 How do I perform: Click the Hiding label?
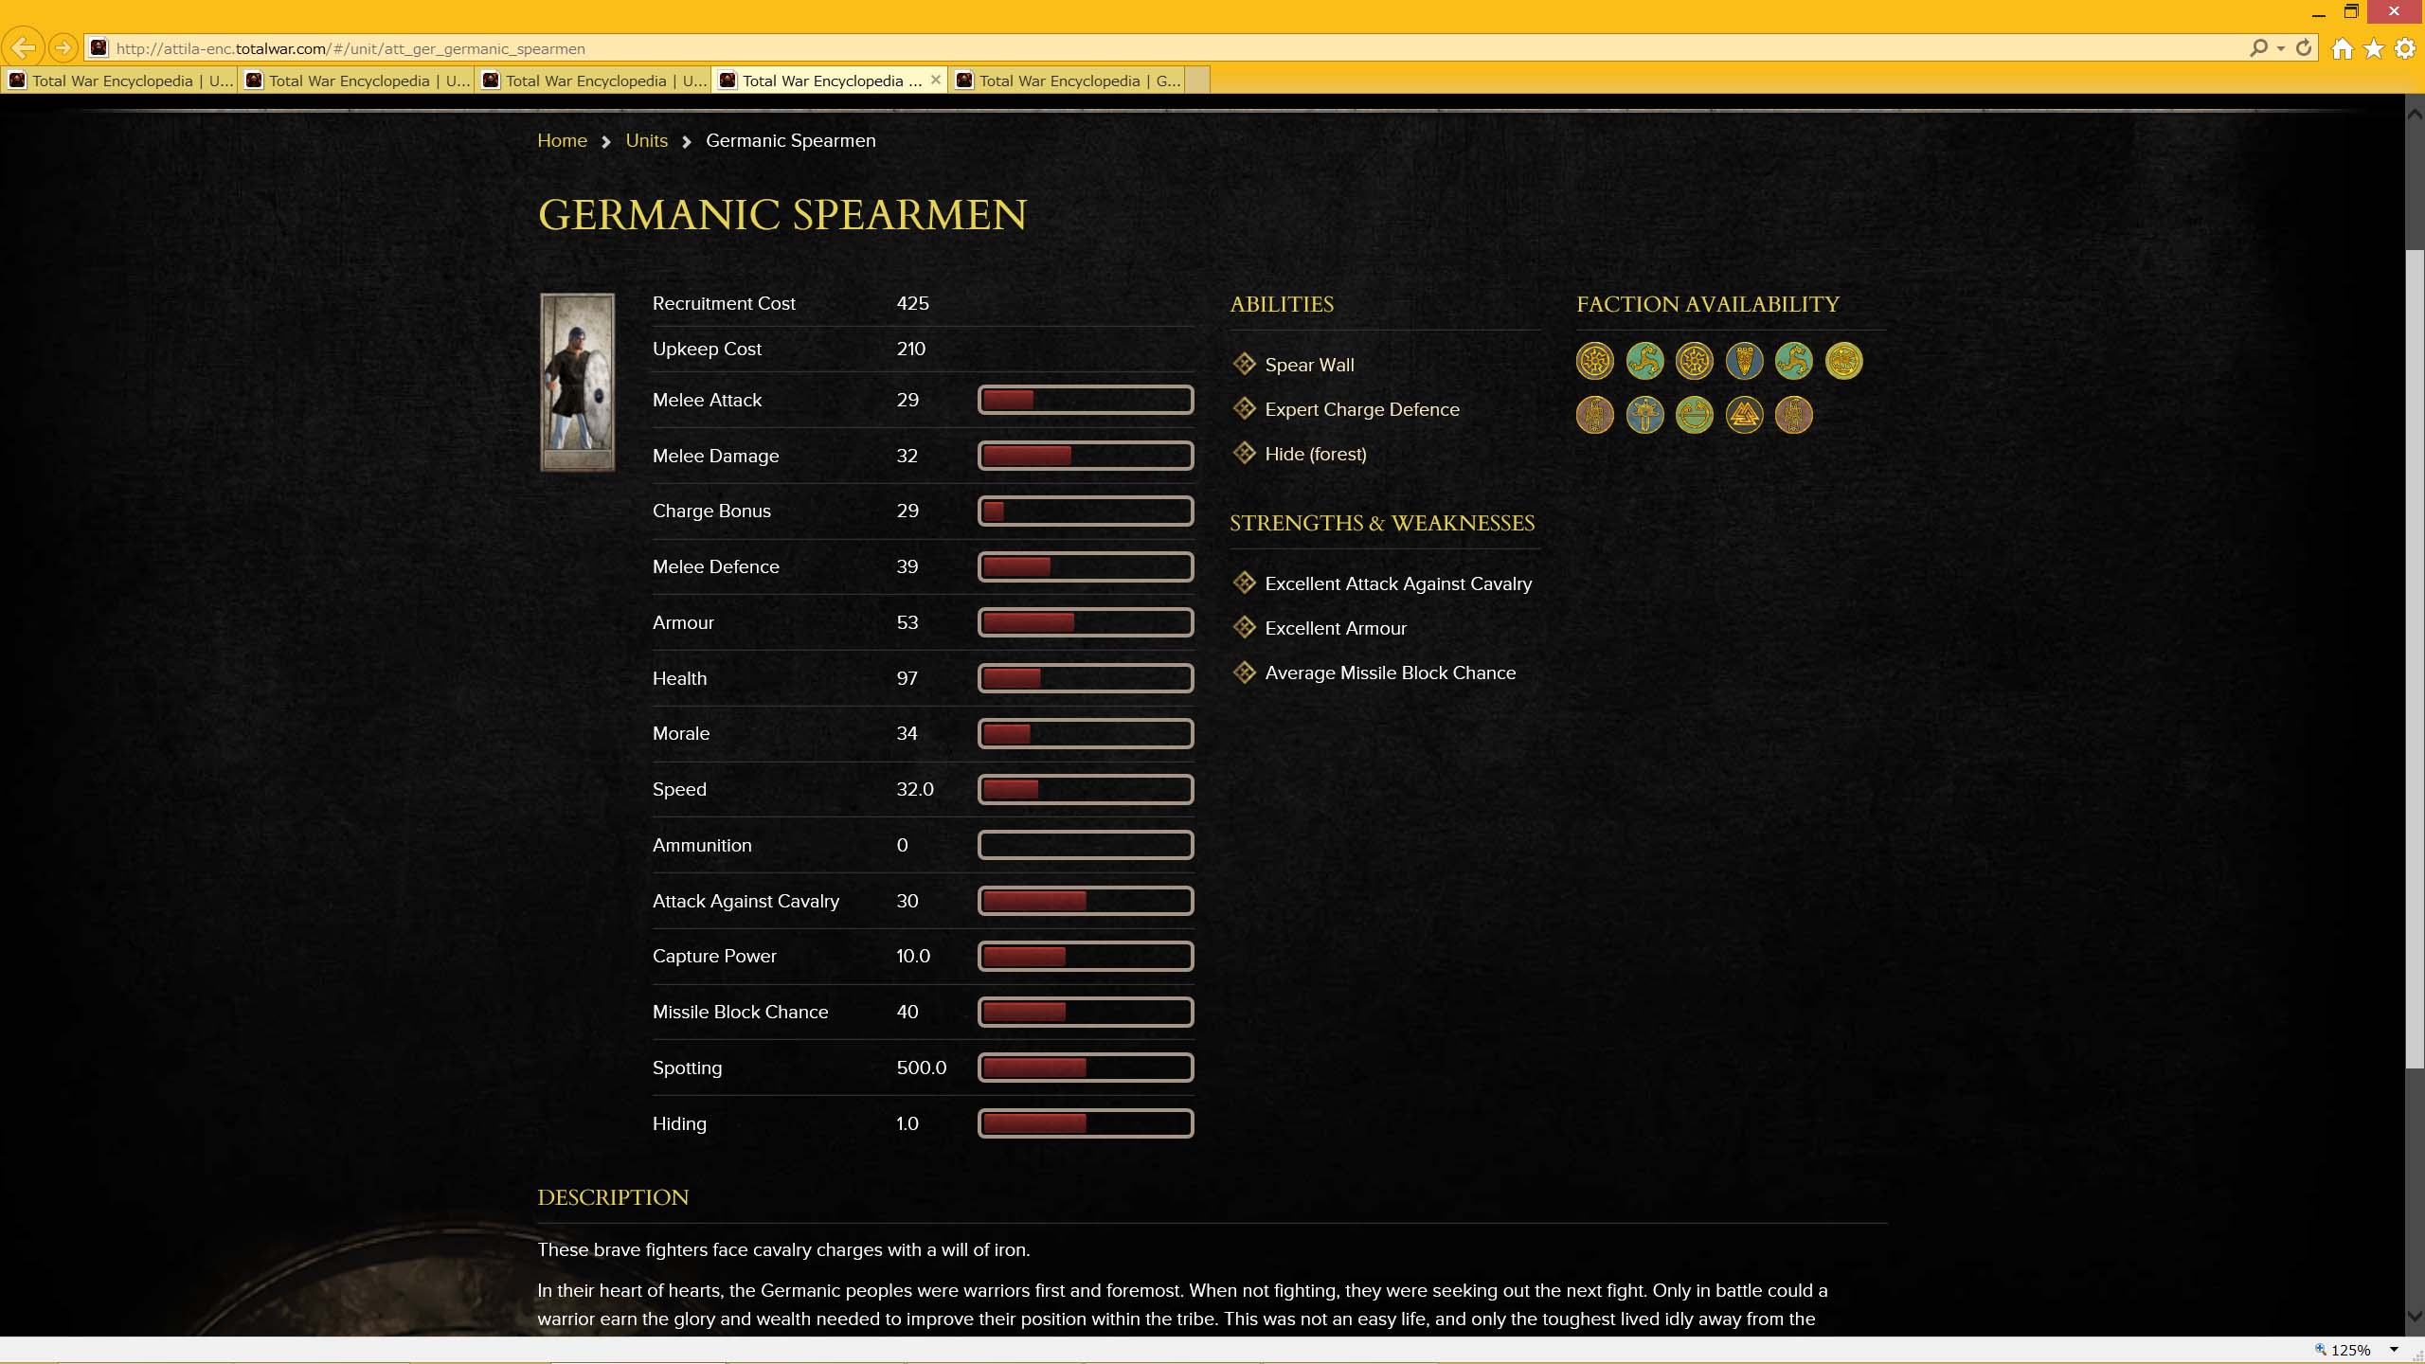coord(679,1123)
